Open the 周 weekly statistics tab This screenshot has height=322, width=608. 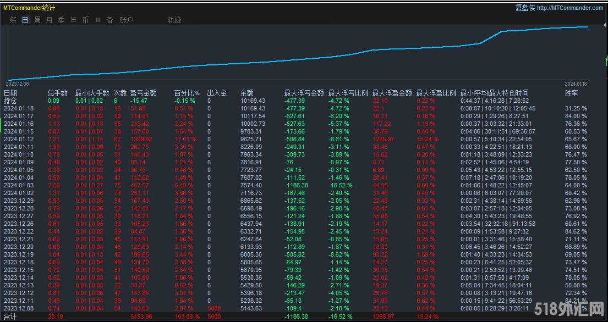pos(37,20)
